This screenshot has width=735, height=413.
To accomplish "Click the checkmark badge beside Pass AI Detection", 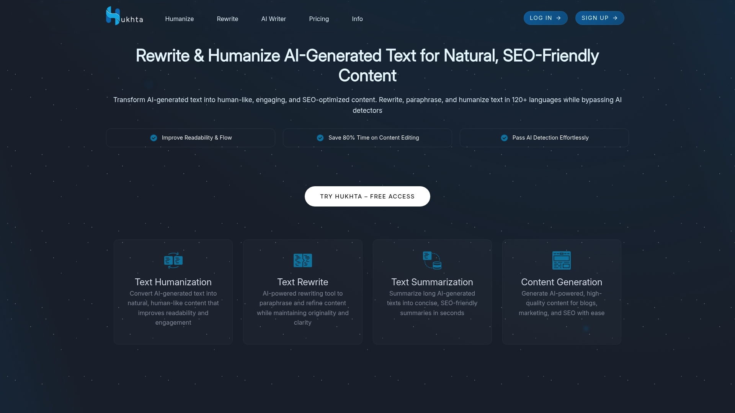I will point(504,138).
